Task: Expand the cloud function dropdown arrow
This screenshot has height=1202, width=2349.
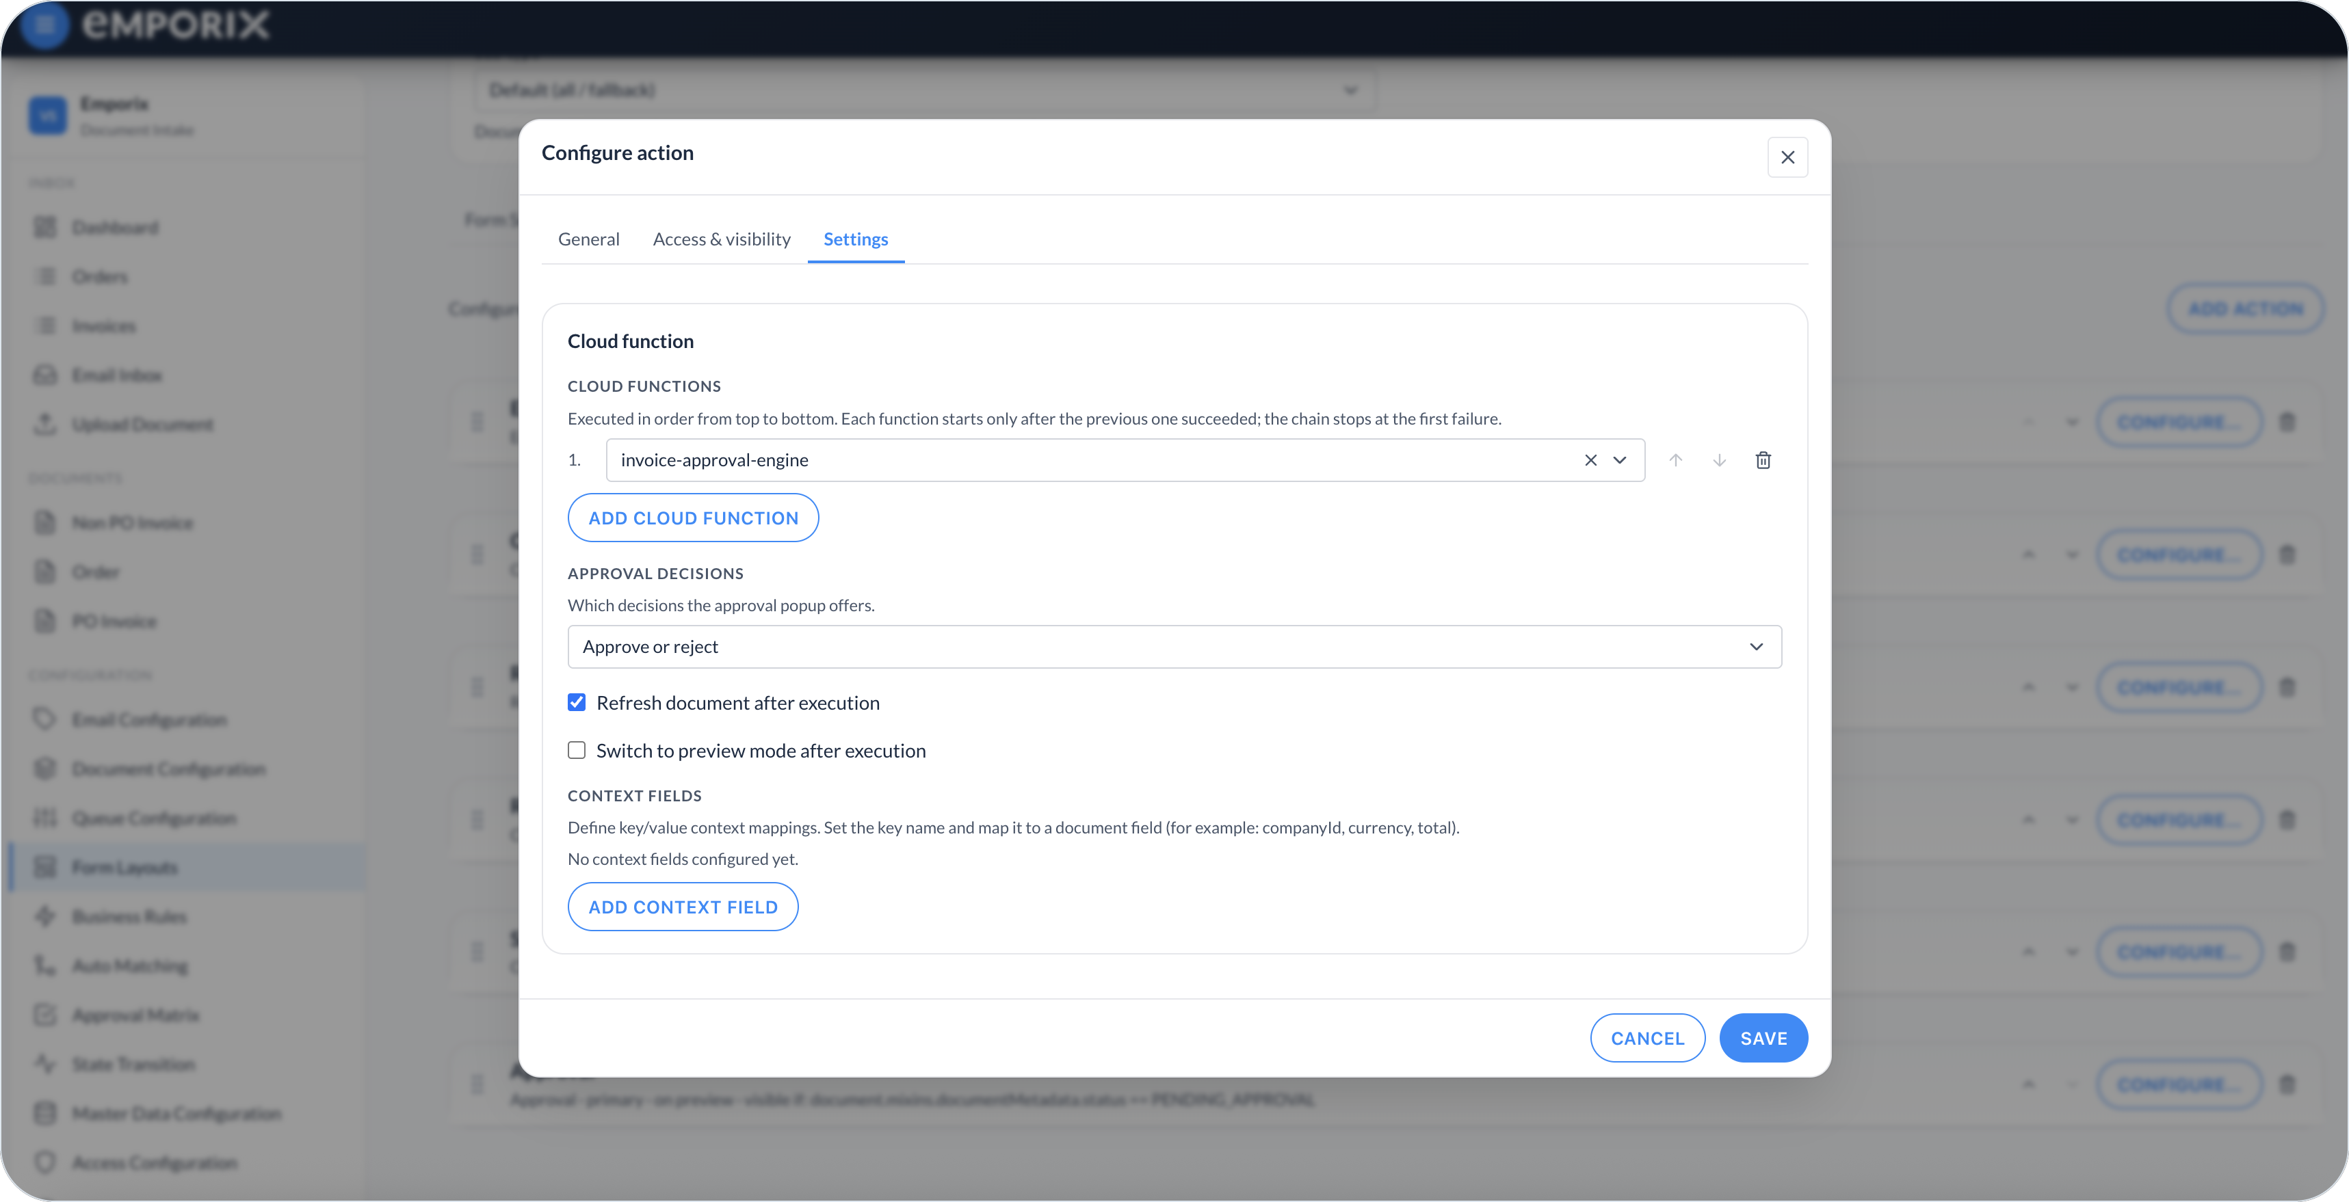Action: coord(1620,460)
